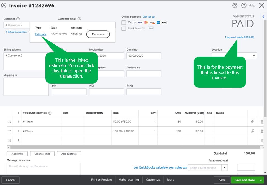Click the Help question mark icon
This screenshot has height=185, width=267.
coord(244,5)
